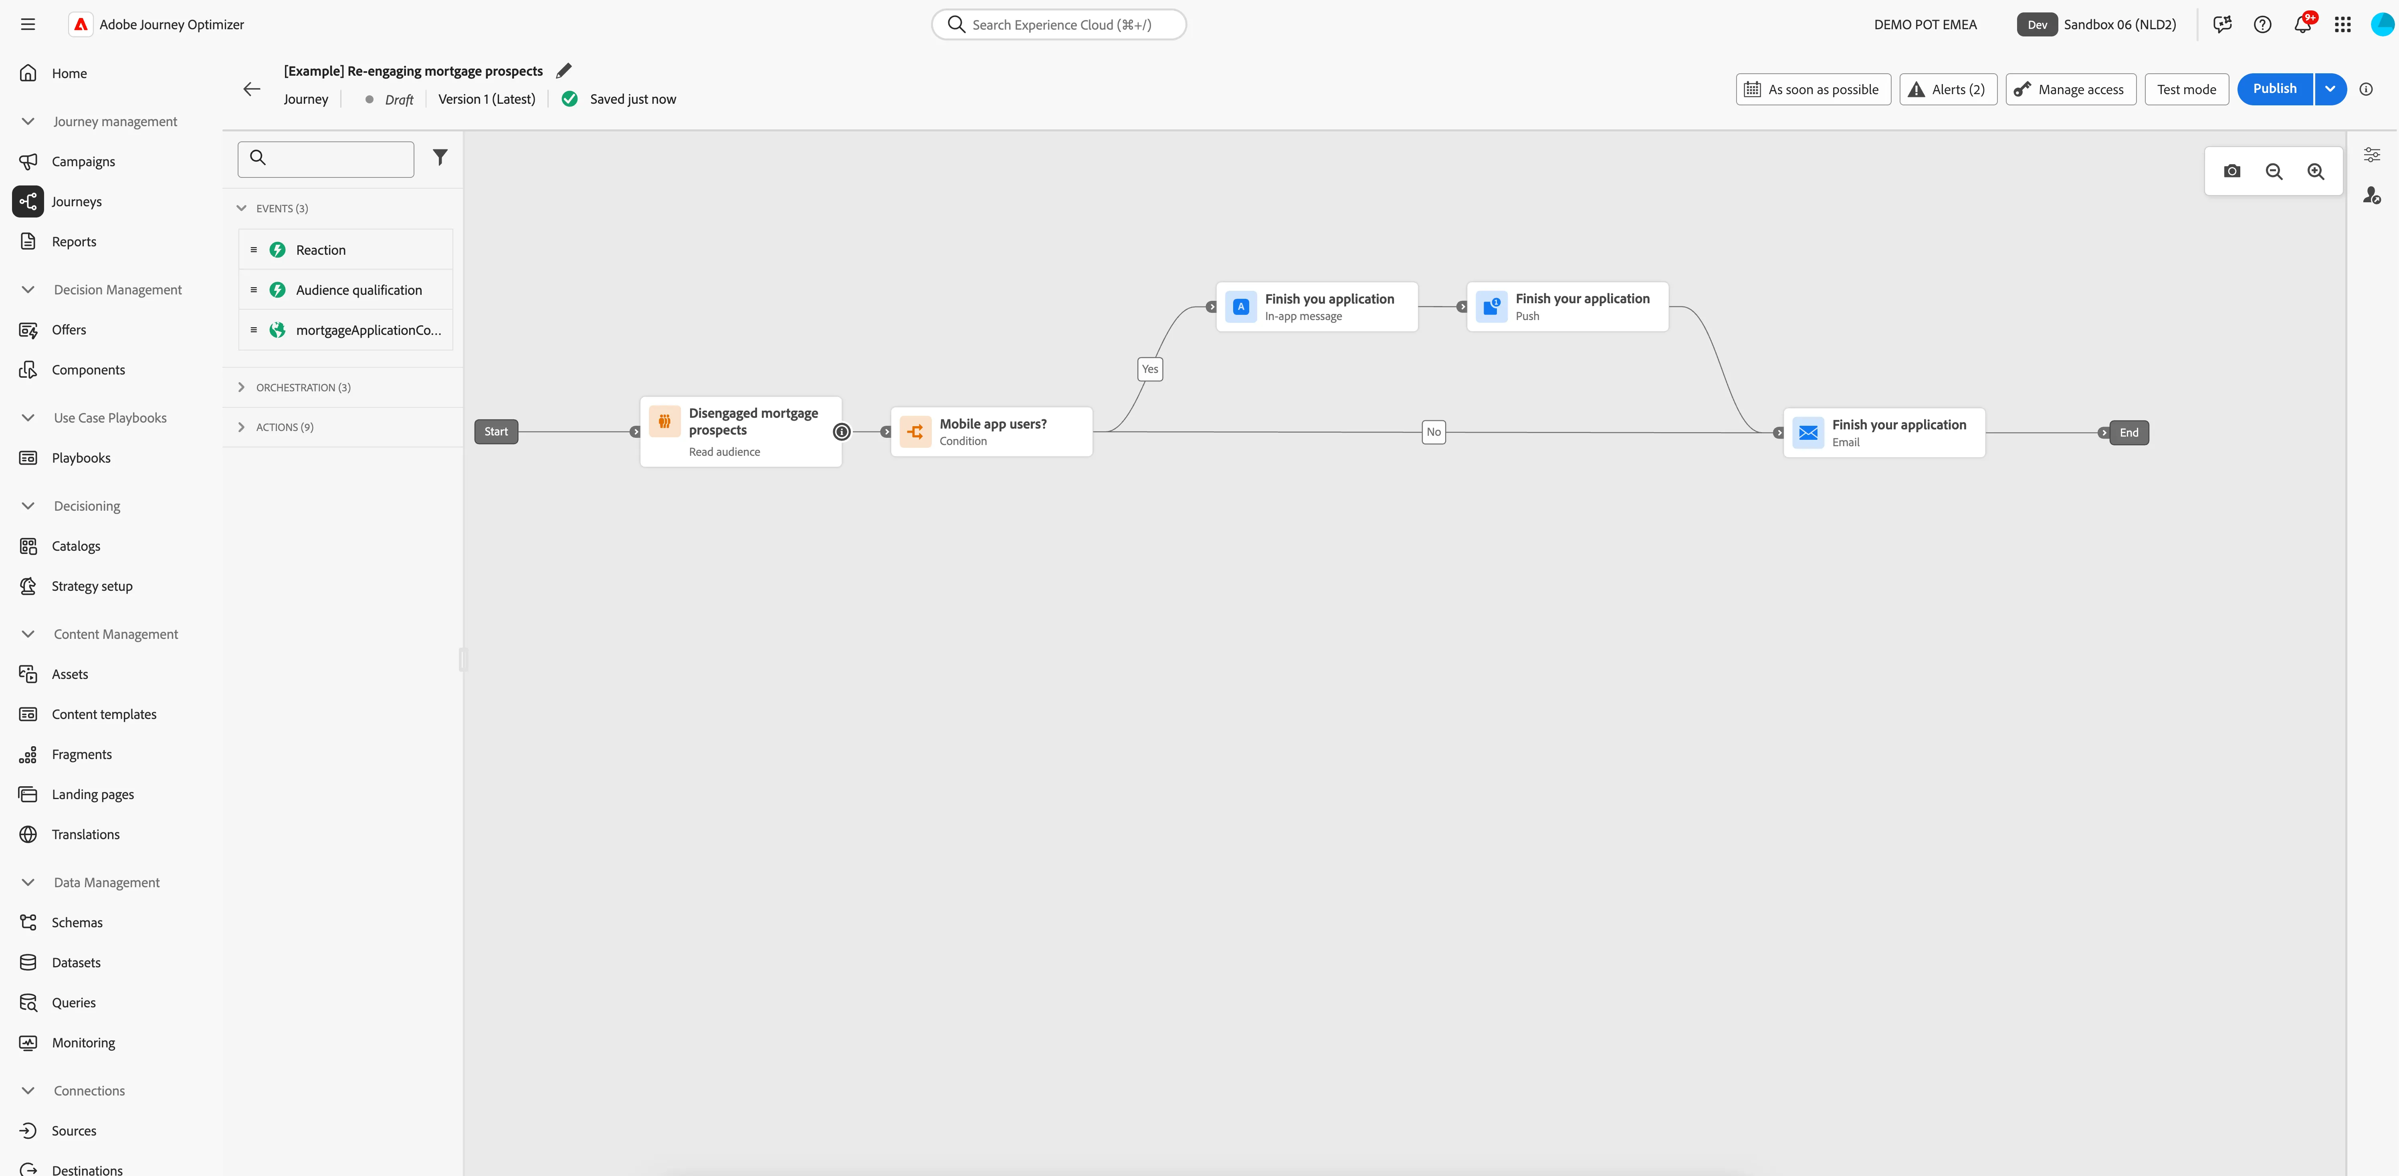Open Reports in the sidebar
The width and height of the screenshot is (2399, 1176).
(x=74, y=242)
